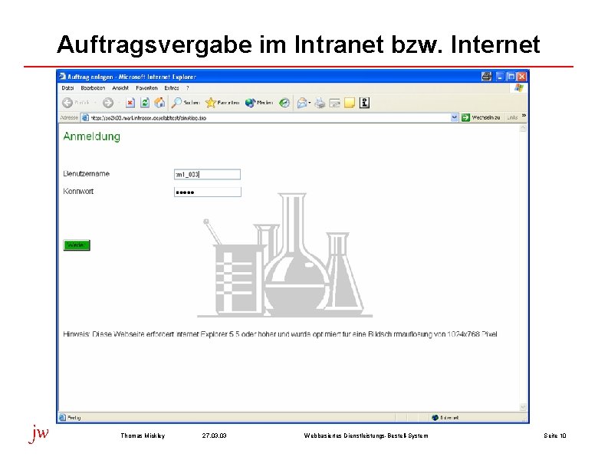Click the yellow note toolbar icon
This screenshot has width=598, height=460.
click(350, 103)
